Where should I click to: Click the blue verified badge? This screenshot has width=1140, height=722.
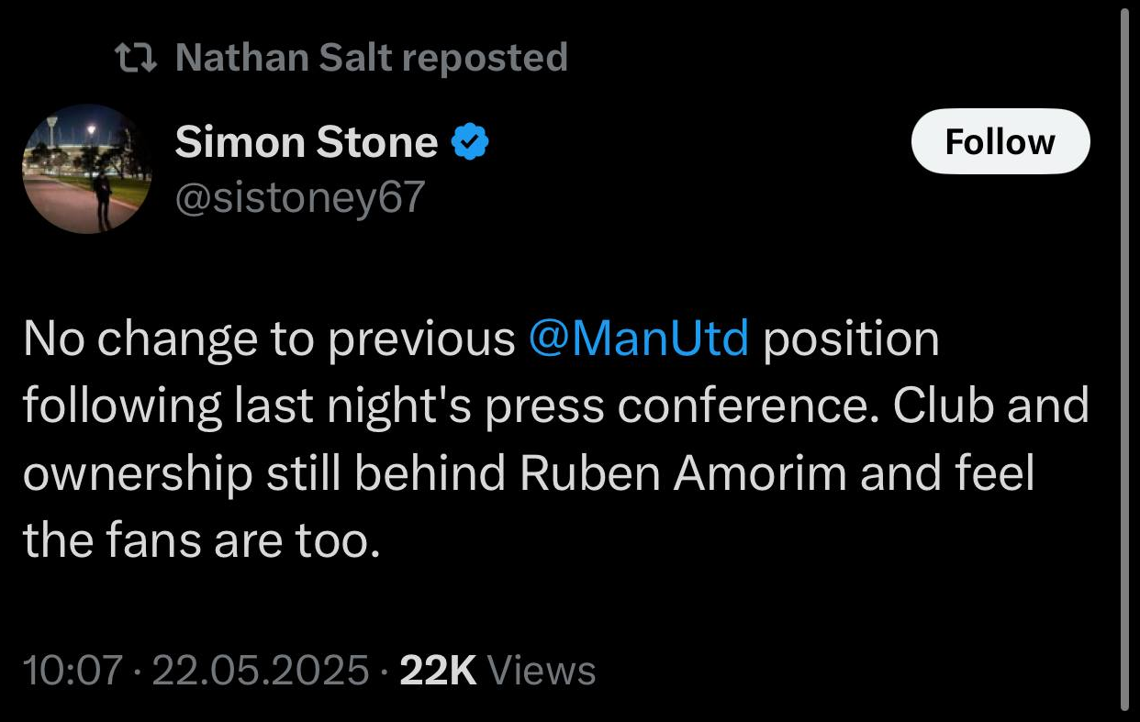pos(471,143)
